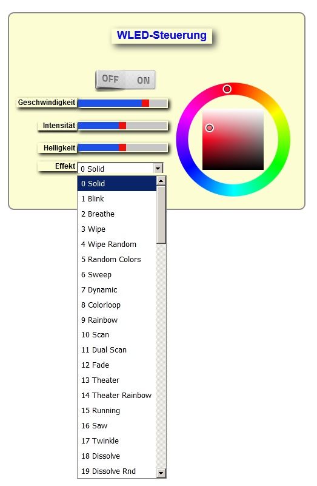Pick 12 Fade from effect list
Viewport: 317px width, 486px height.
(117, 365)
